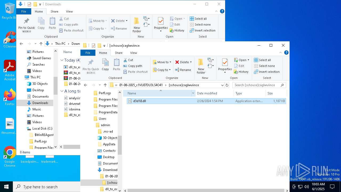Open Name column filter dropdown
Image resolution: width=341 pixels, height=192 pixels.
pos(193,93)
